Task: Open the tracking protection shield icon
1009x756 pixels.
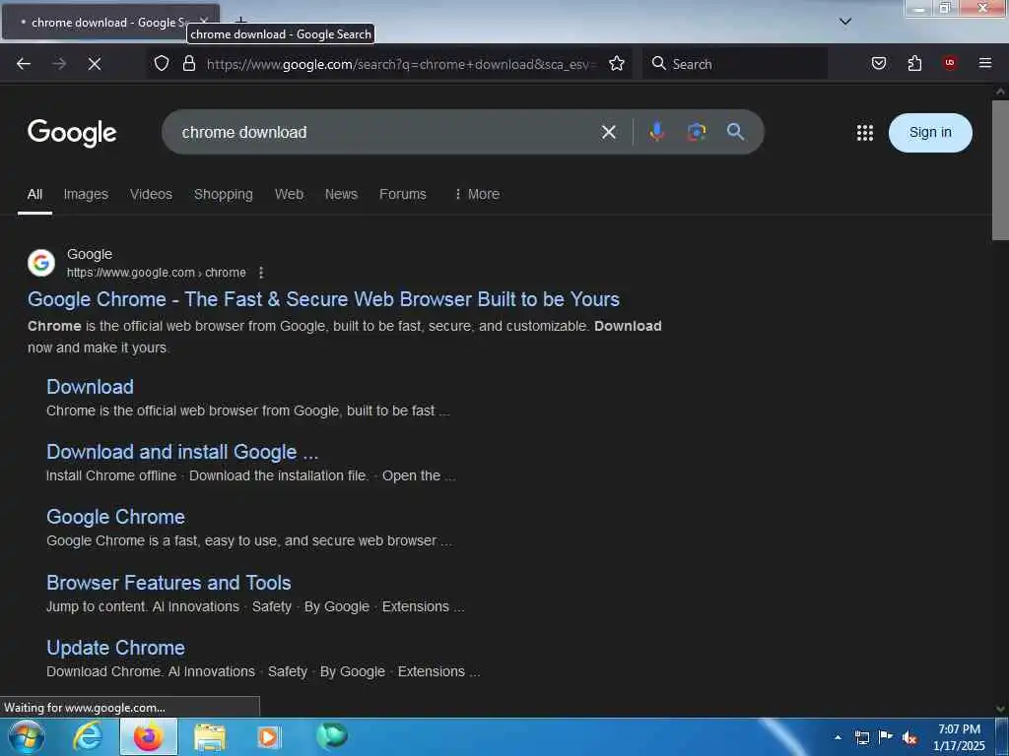Action: tap(162, 63)
